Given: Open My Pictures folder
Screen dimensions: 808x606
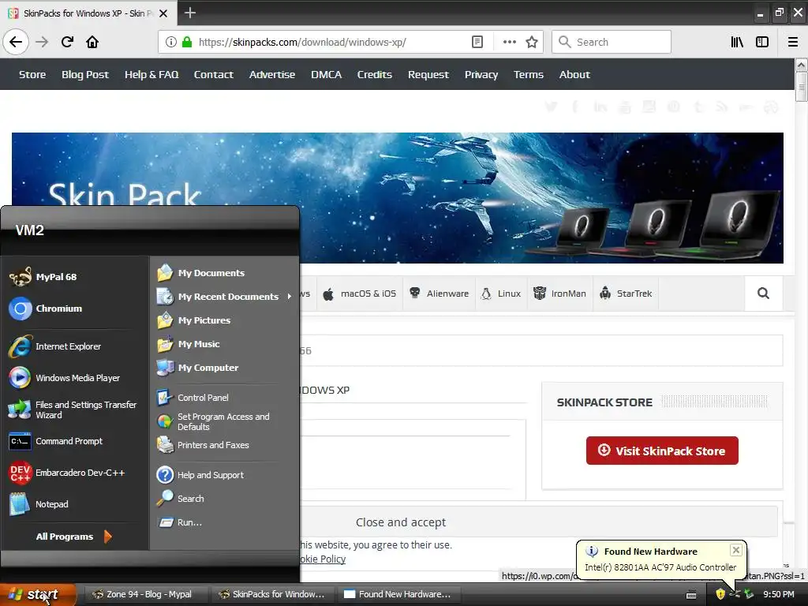Looking at the screenshot, I should point(194,320).
